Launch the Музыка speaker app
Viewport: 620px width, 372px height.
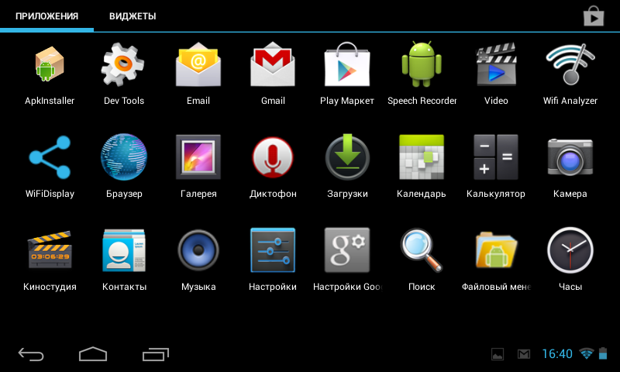[x=198, y=250]
